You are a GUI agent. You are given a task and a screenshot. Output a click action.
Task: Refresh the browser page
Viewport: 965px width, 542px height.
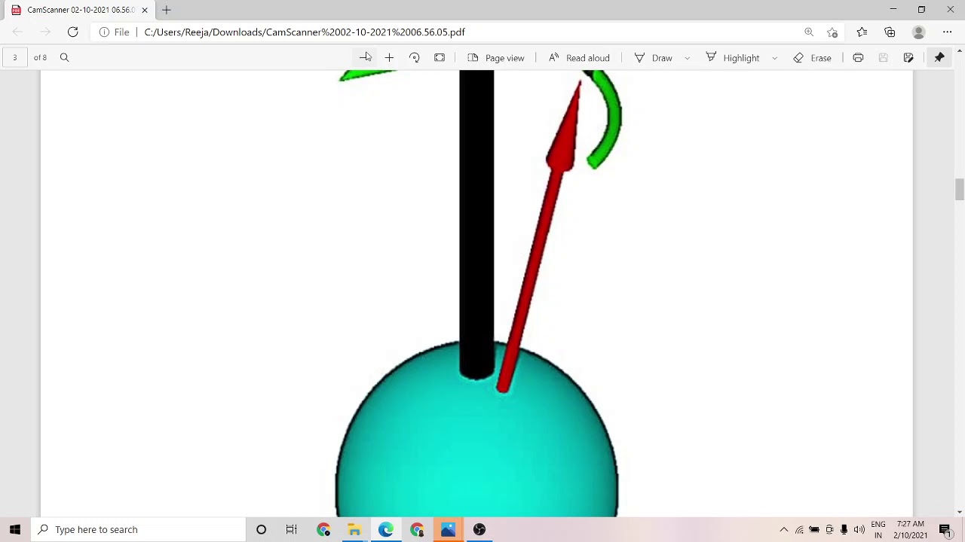[x=72, y=32]
